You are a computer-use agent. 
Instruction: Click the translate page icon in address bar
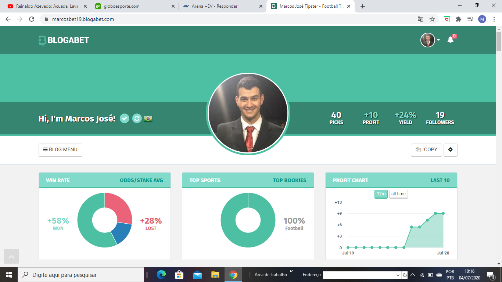(x=420, y=19)
